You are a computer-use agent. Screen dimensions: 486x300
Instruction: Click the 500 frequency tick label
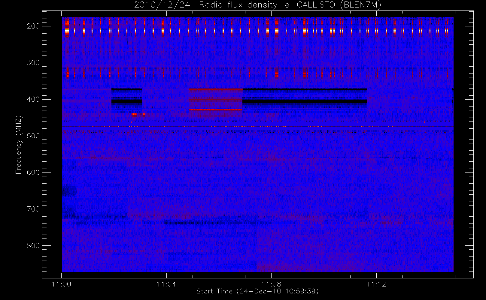pyautogui.click(x=33, y=136)
